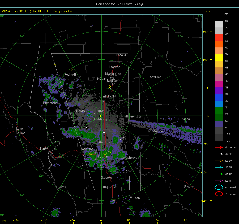
Task: Click the dBZ legend heading
Action: (x=225, y=14)
